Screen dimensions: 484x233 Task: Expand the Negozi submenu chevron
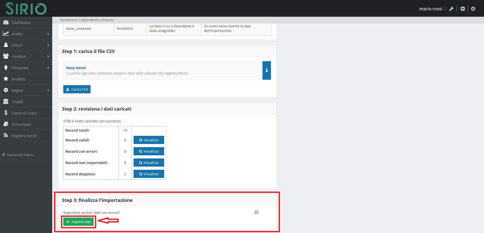point(48,91)
